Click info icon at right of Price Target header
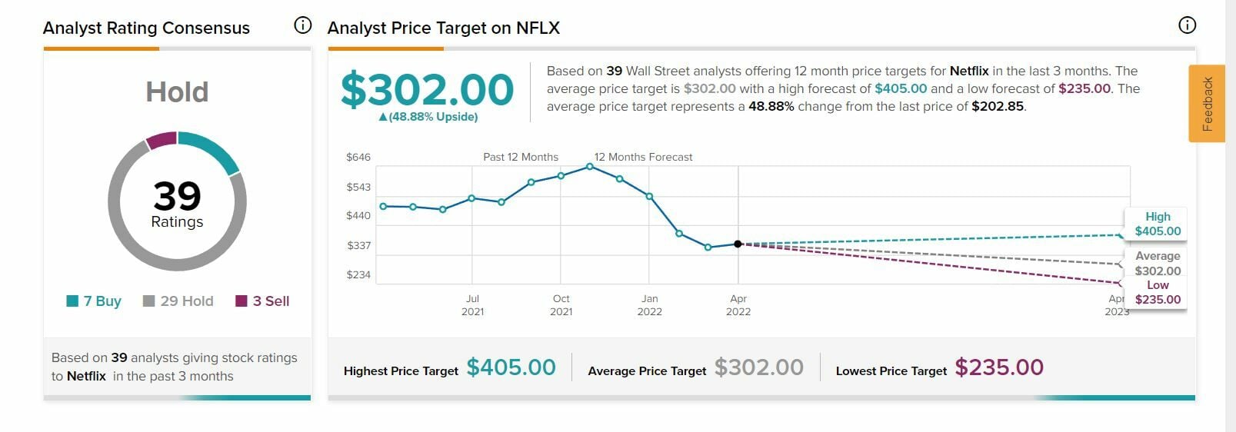This screenshot has width=1236, height=432. [x=1187, y=25]
